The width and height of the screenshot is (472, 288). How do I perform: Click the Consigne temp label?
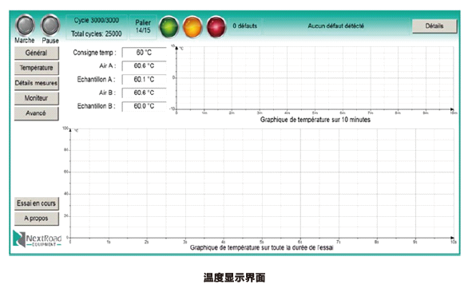coord(94,53)
